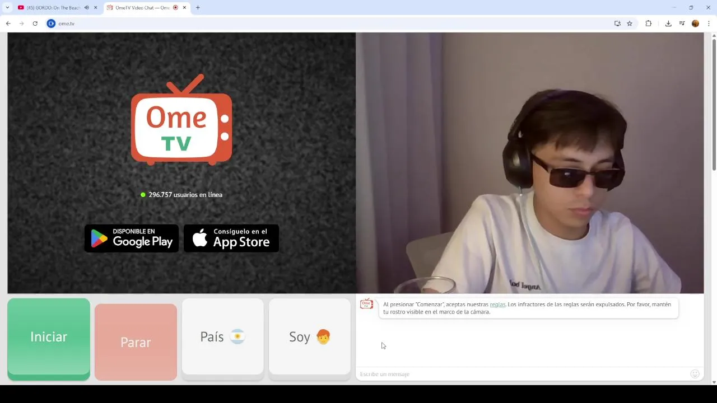The height and width of the screenshot is (403, 717).
Task: Click the recording indicator on OmeTV tab
Action: (175, 8)
